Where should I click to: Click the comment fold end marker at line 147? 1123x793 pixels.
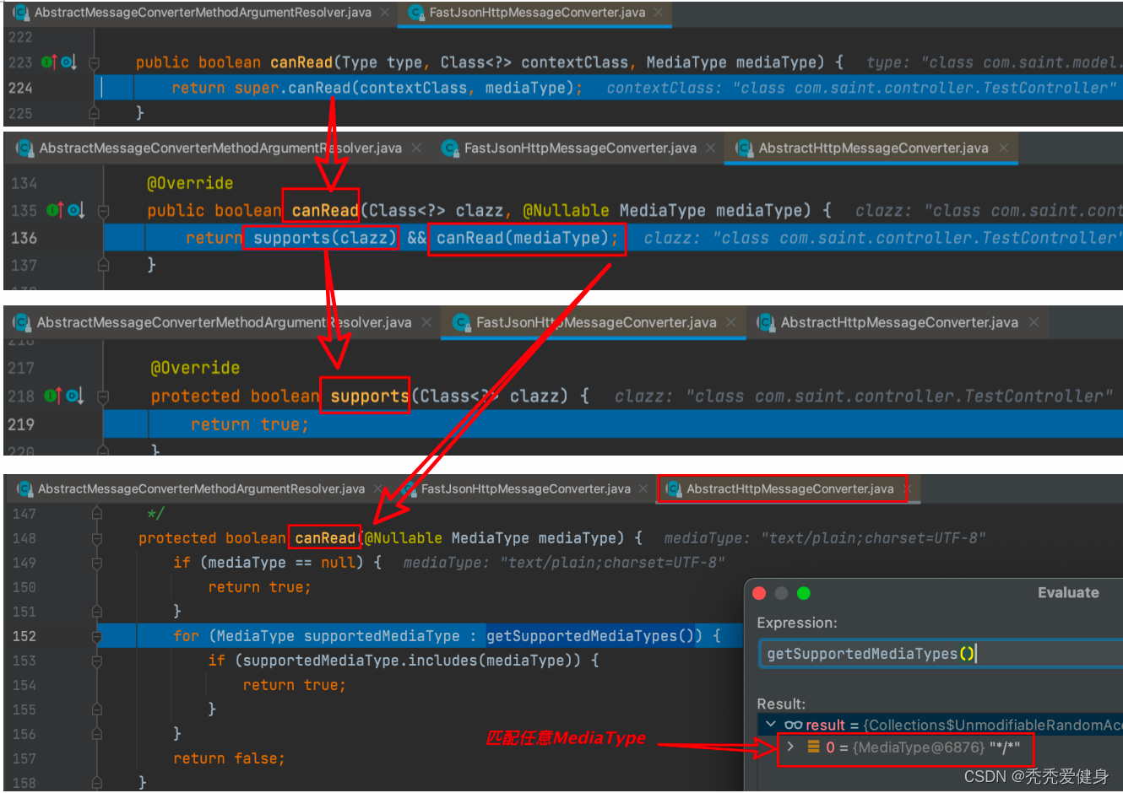[97, 513]
